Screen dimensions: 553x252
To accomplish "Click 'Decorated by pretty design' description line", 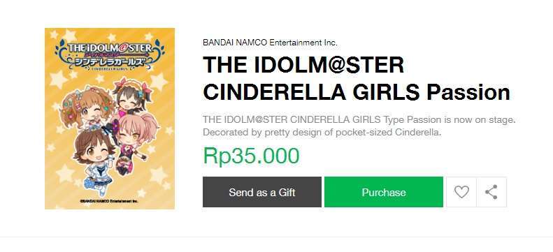I will click(322, 133).
